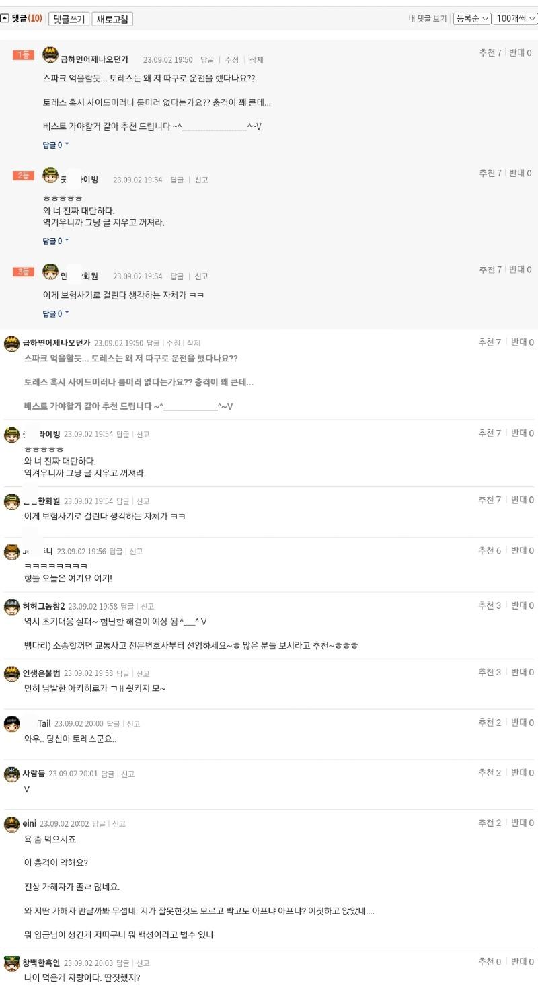538x997 pixels.
Task: Open the 100개씩 per-page dropdown
Action: click(x=515, y=19)
